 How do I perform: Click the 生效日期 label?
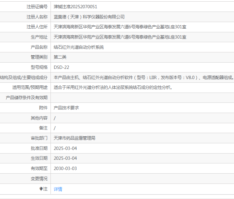(39, 158)
